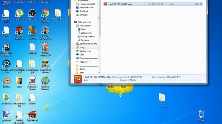Open Сеть in the navigation tree

[x=82, y=54]
